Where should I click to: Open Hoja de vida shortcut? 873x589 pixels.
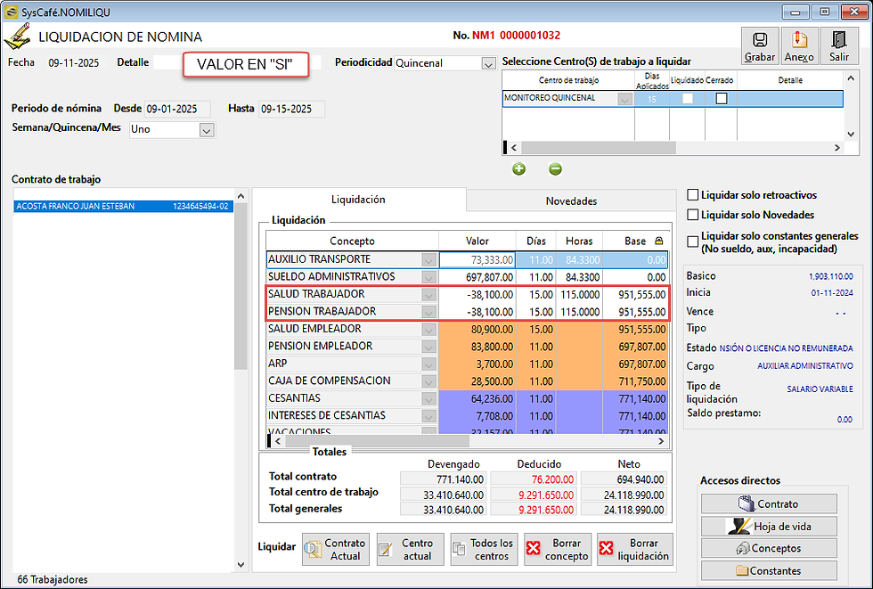769,526
